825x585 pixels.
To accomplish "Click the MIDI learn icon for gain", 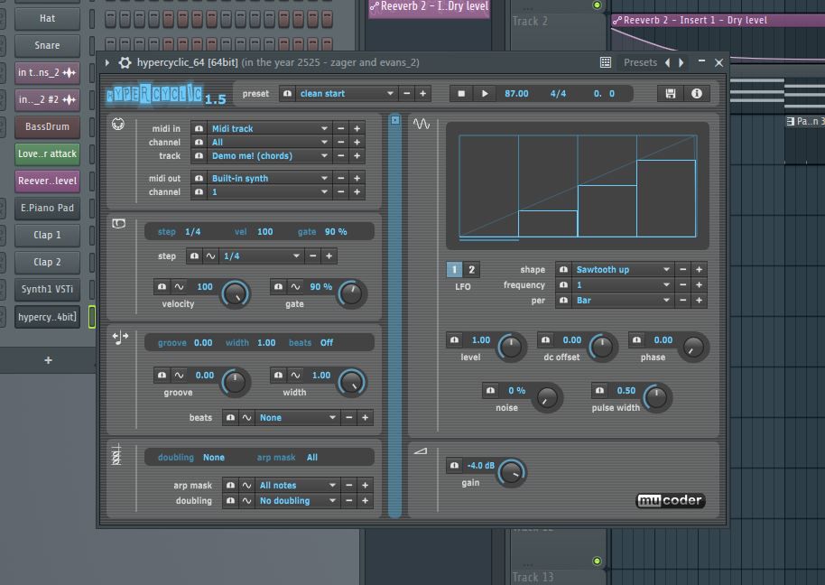I will click(x=454, y=466).
